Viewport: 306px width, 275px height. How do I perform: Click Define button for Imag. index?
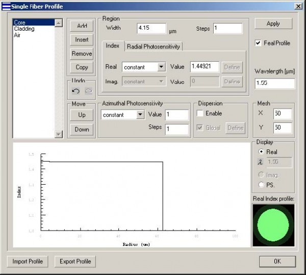[x=232, y=82]
